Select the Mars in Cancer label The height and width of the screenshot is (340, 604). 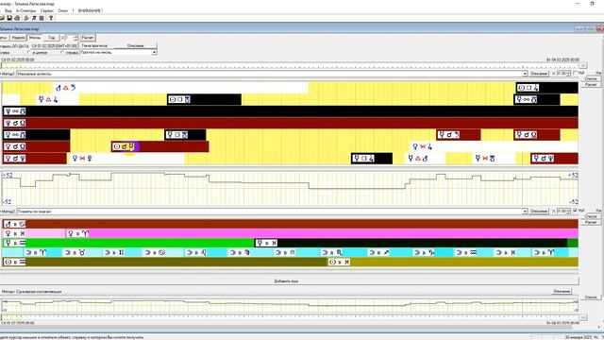[15, 224]
